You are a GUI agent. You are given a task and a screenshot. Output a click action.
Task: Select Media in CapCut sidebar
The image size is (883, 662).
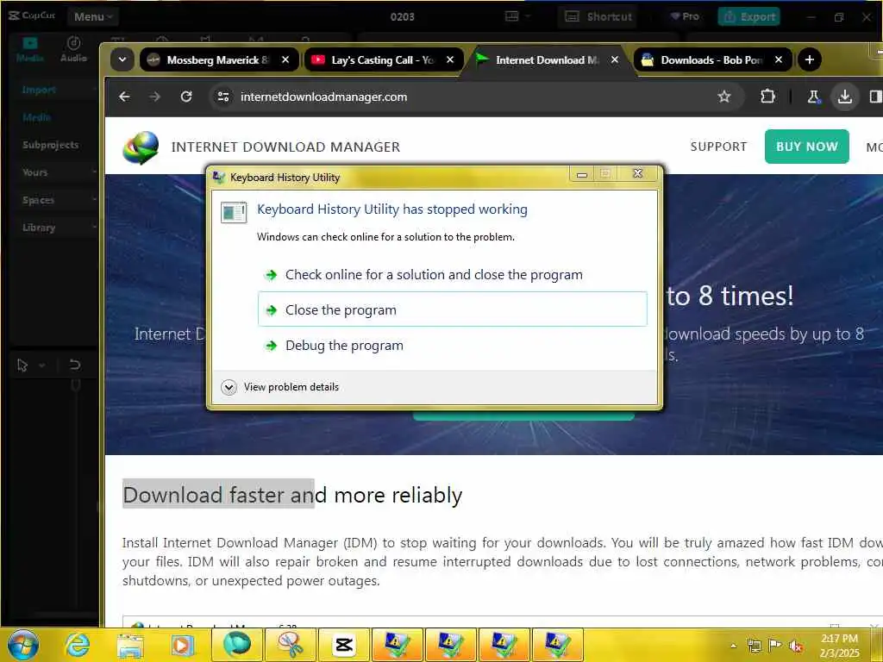click(x=37, y=117)
